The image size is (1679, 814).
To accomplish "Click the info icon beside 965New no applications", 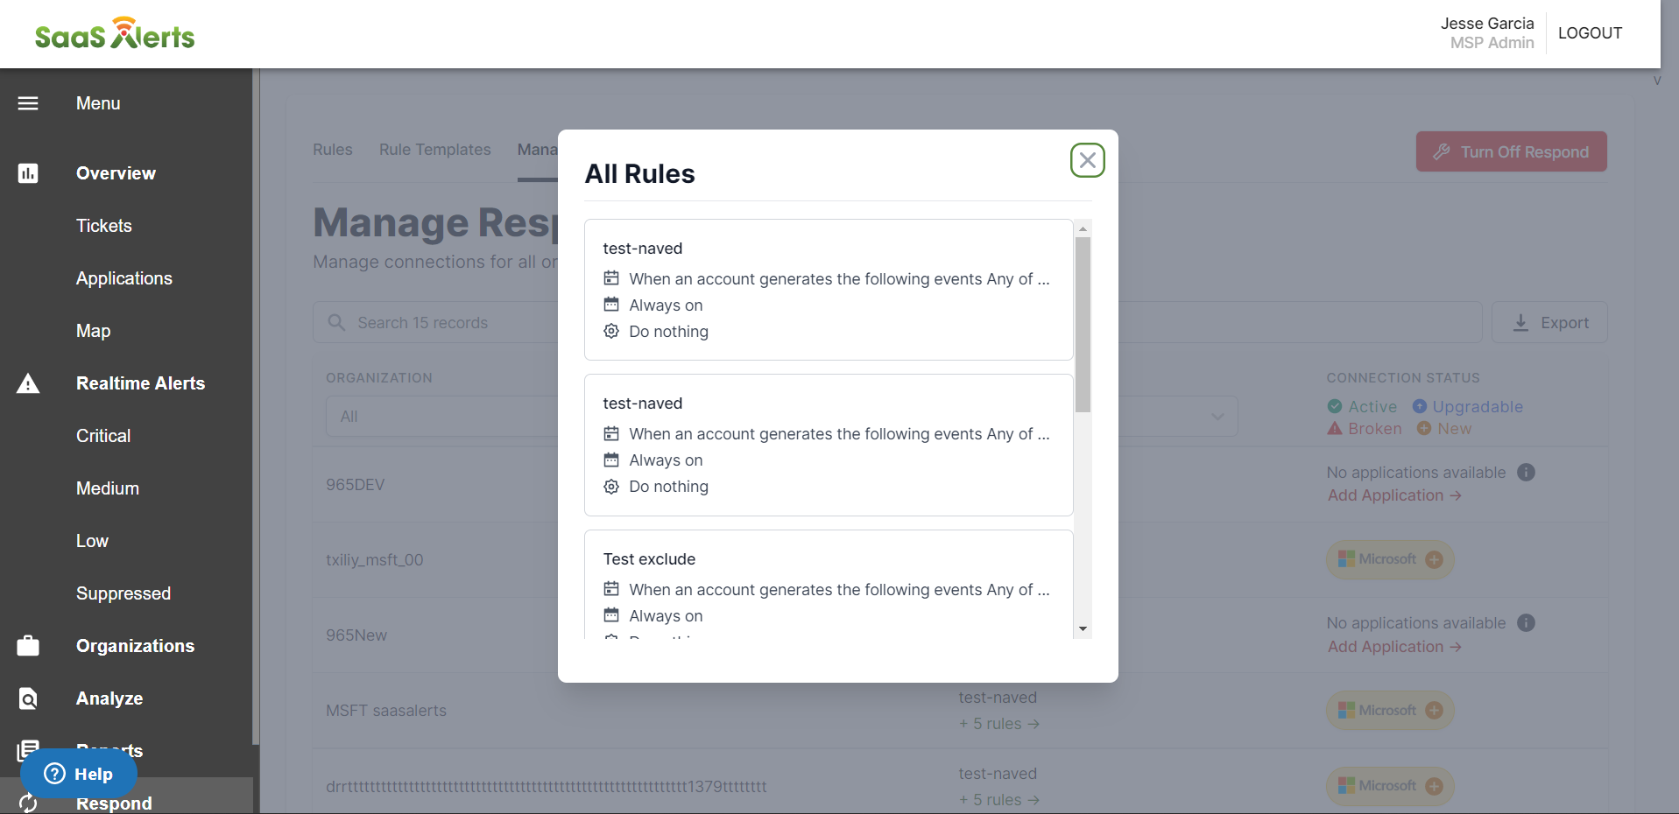I will tap(1526, 623).
